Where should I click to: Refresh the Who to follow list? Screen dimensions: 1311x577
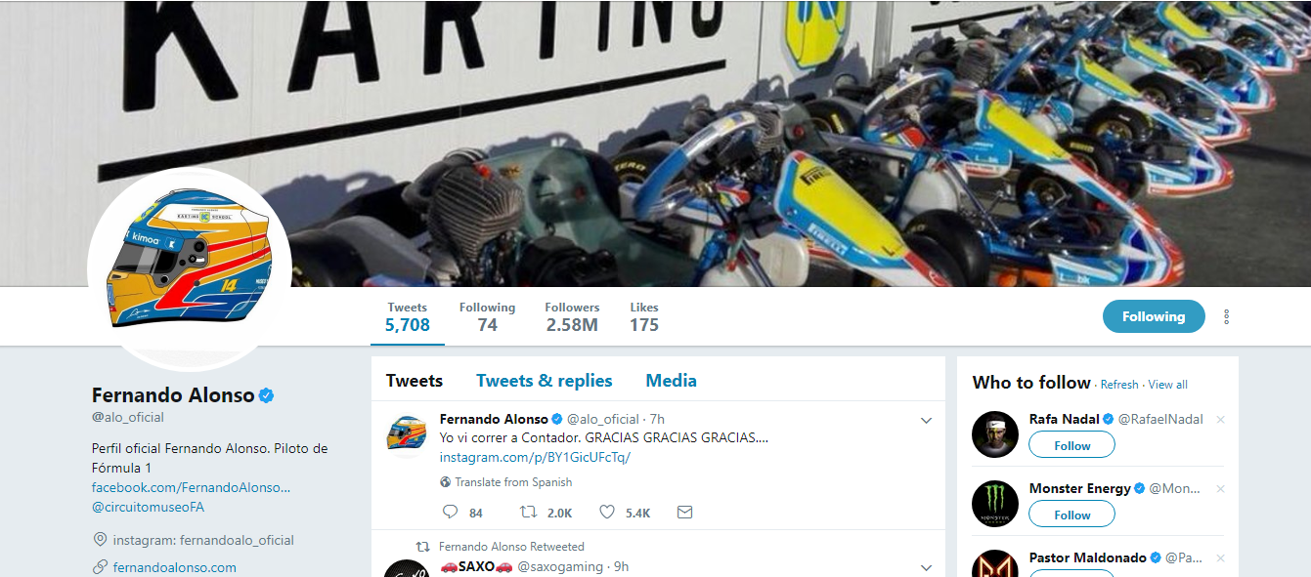tap(1119, 385)
